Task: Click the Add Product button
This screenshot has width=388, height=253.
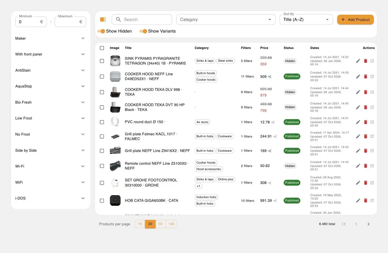Action: (x=355, y=20)
